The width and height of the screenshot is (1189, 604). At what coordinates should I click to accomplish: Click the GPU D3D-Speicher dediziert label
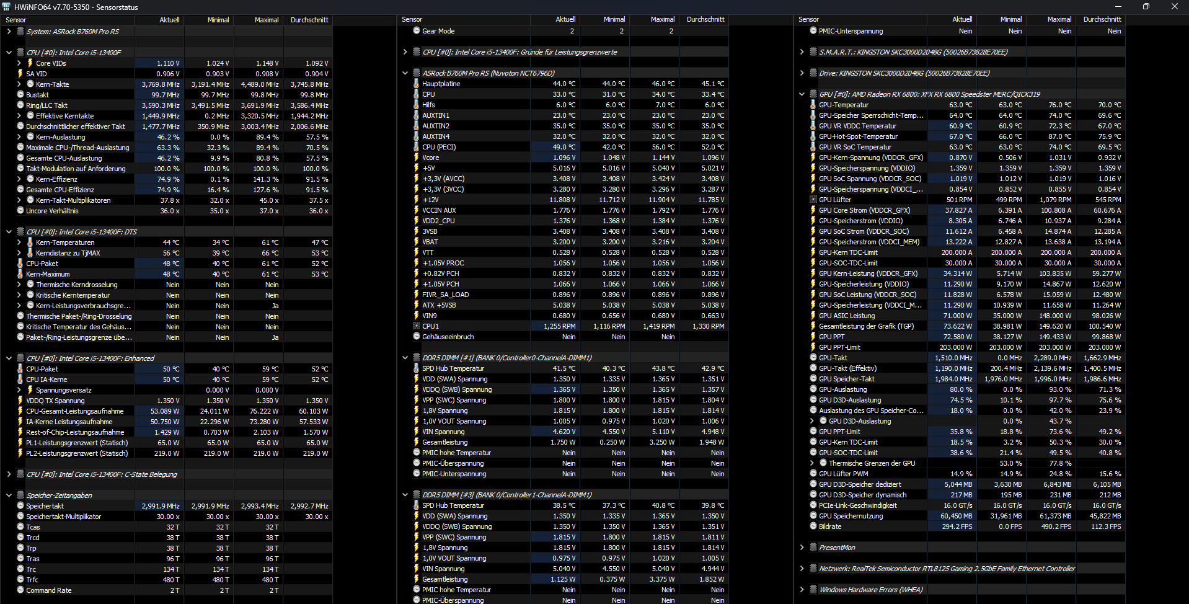coord(860,484)
